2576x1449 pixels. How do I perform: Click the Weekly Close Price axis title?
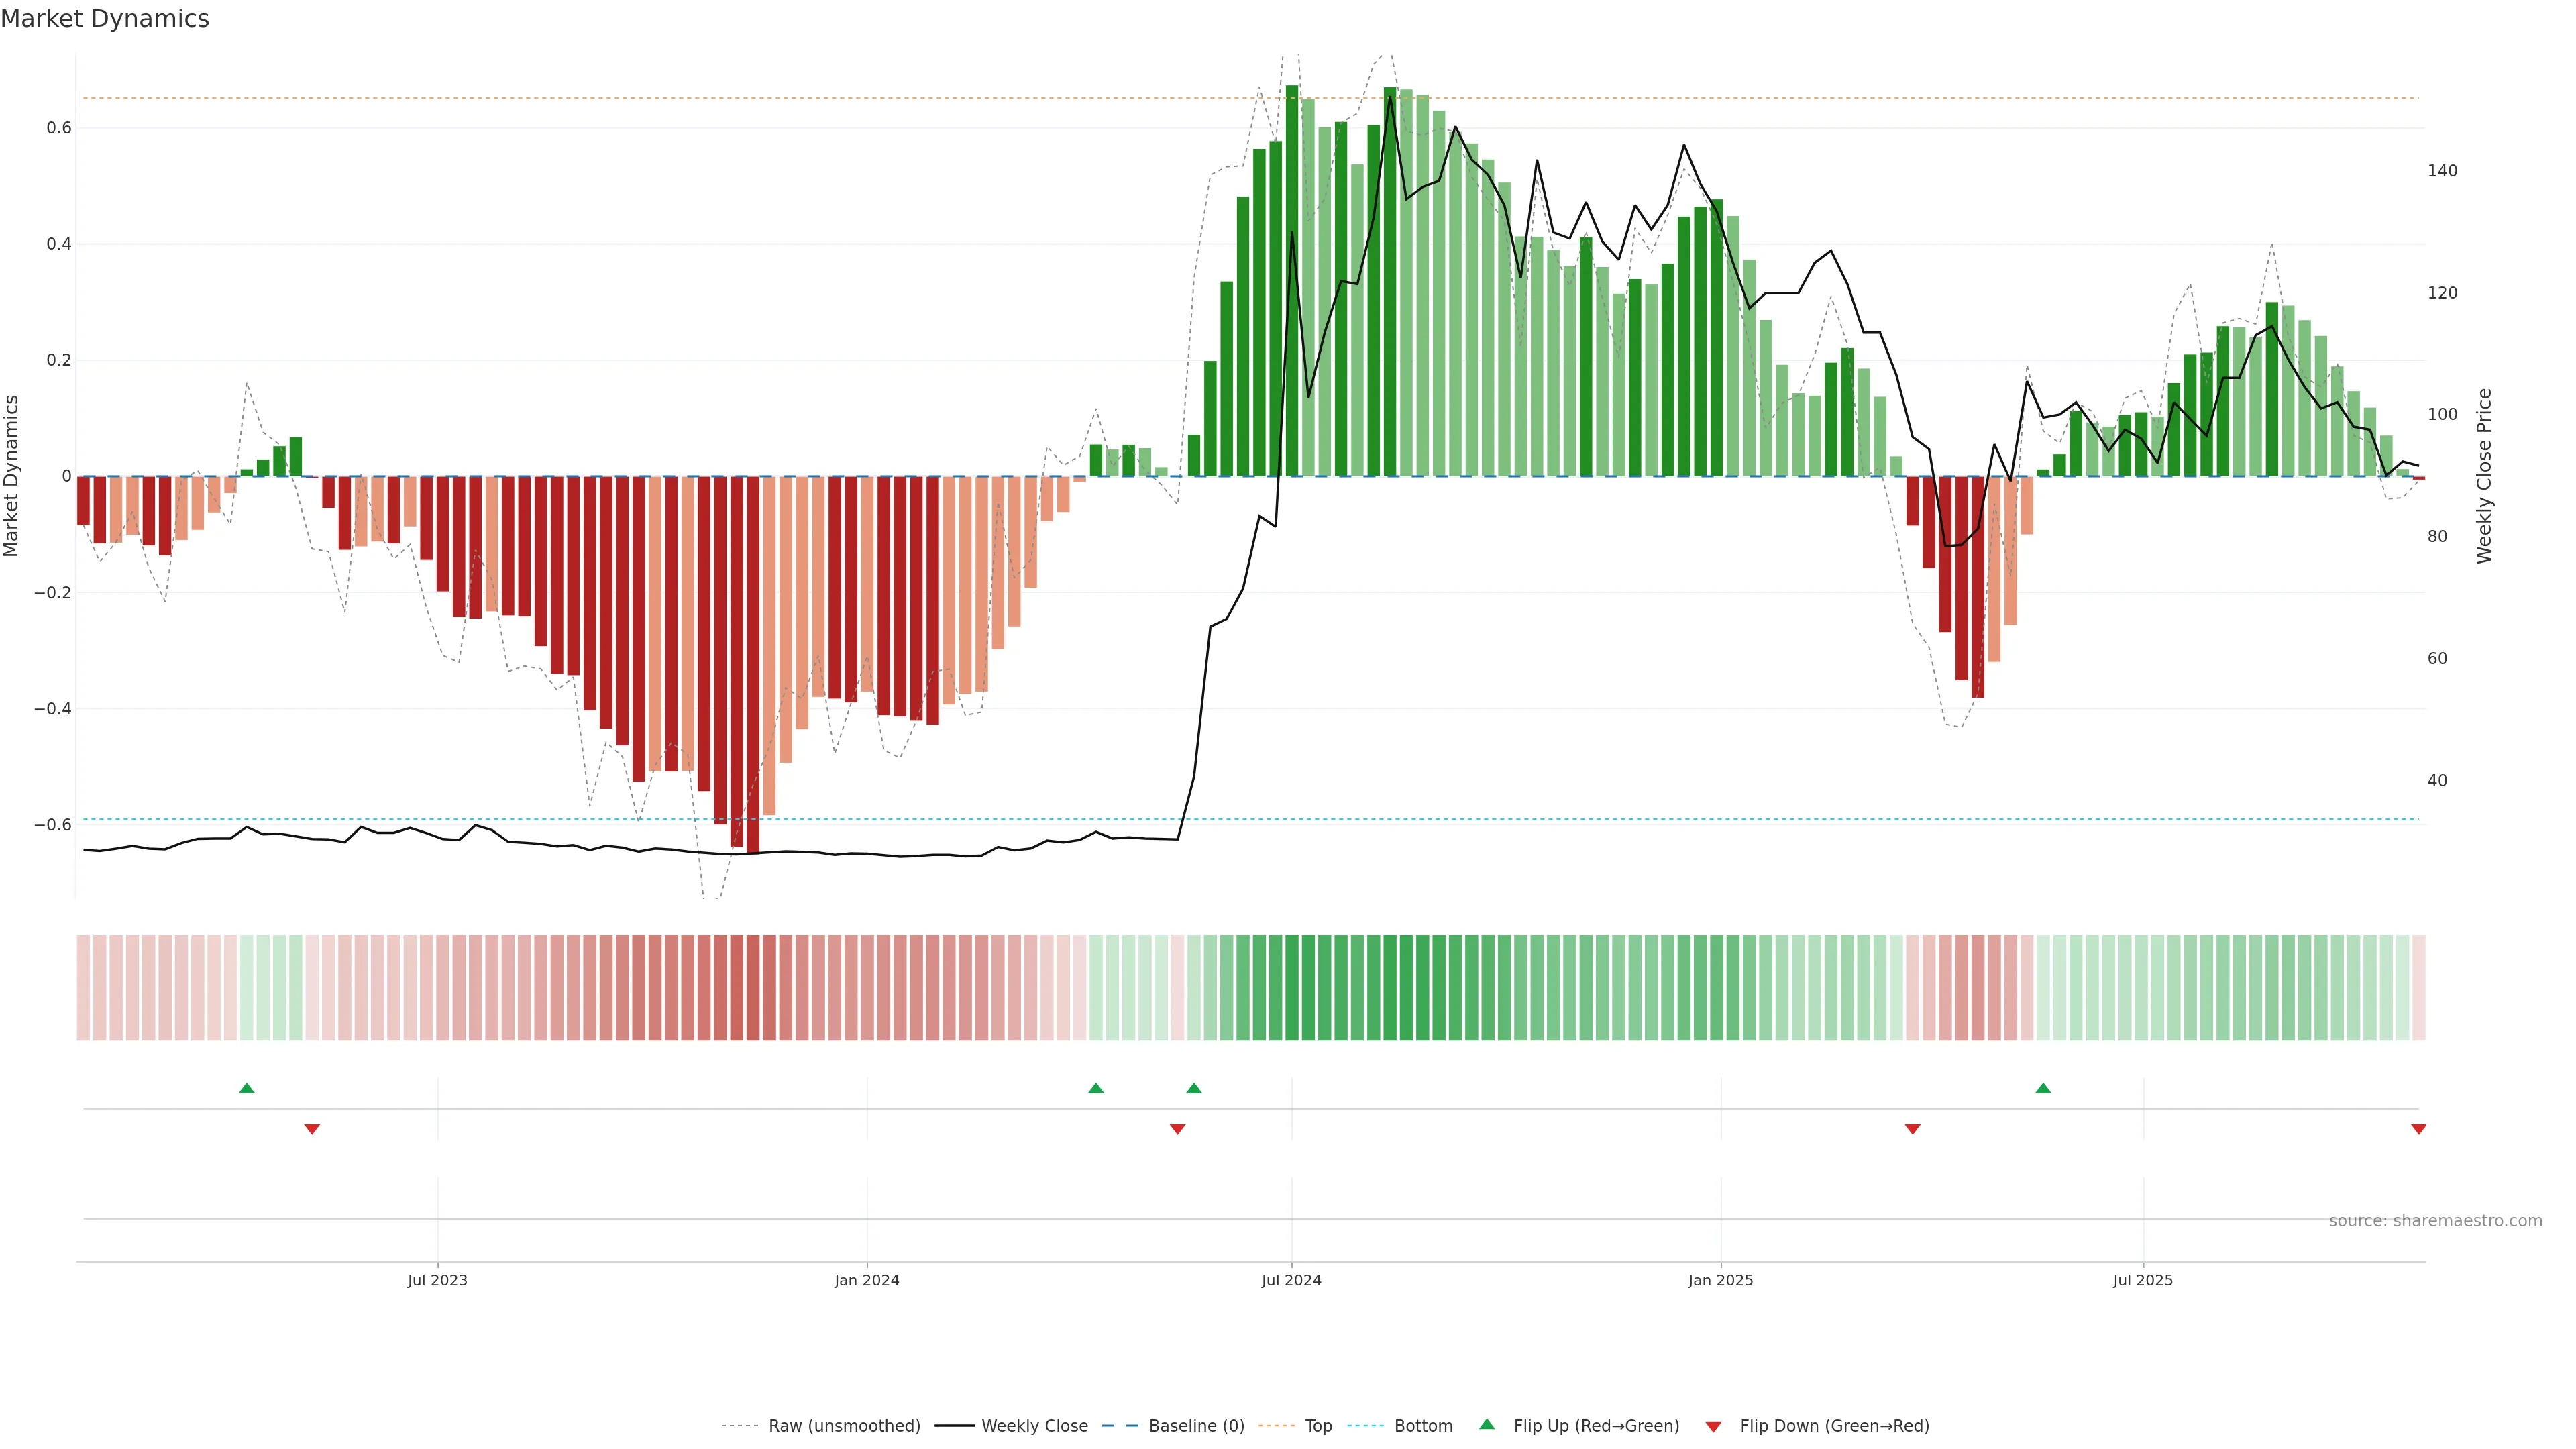(x=2484, y=476)
